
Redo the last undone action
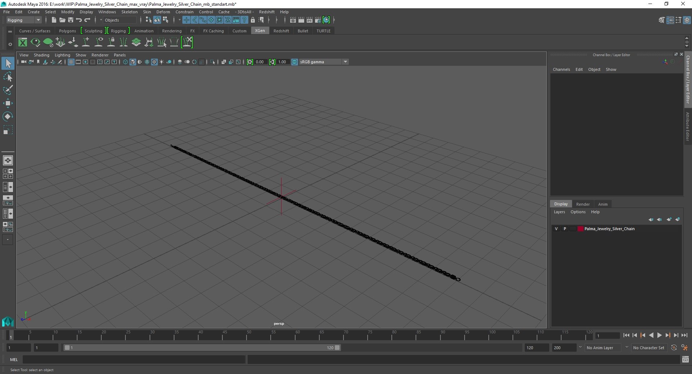point(87,20)
